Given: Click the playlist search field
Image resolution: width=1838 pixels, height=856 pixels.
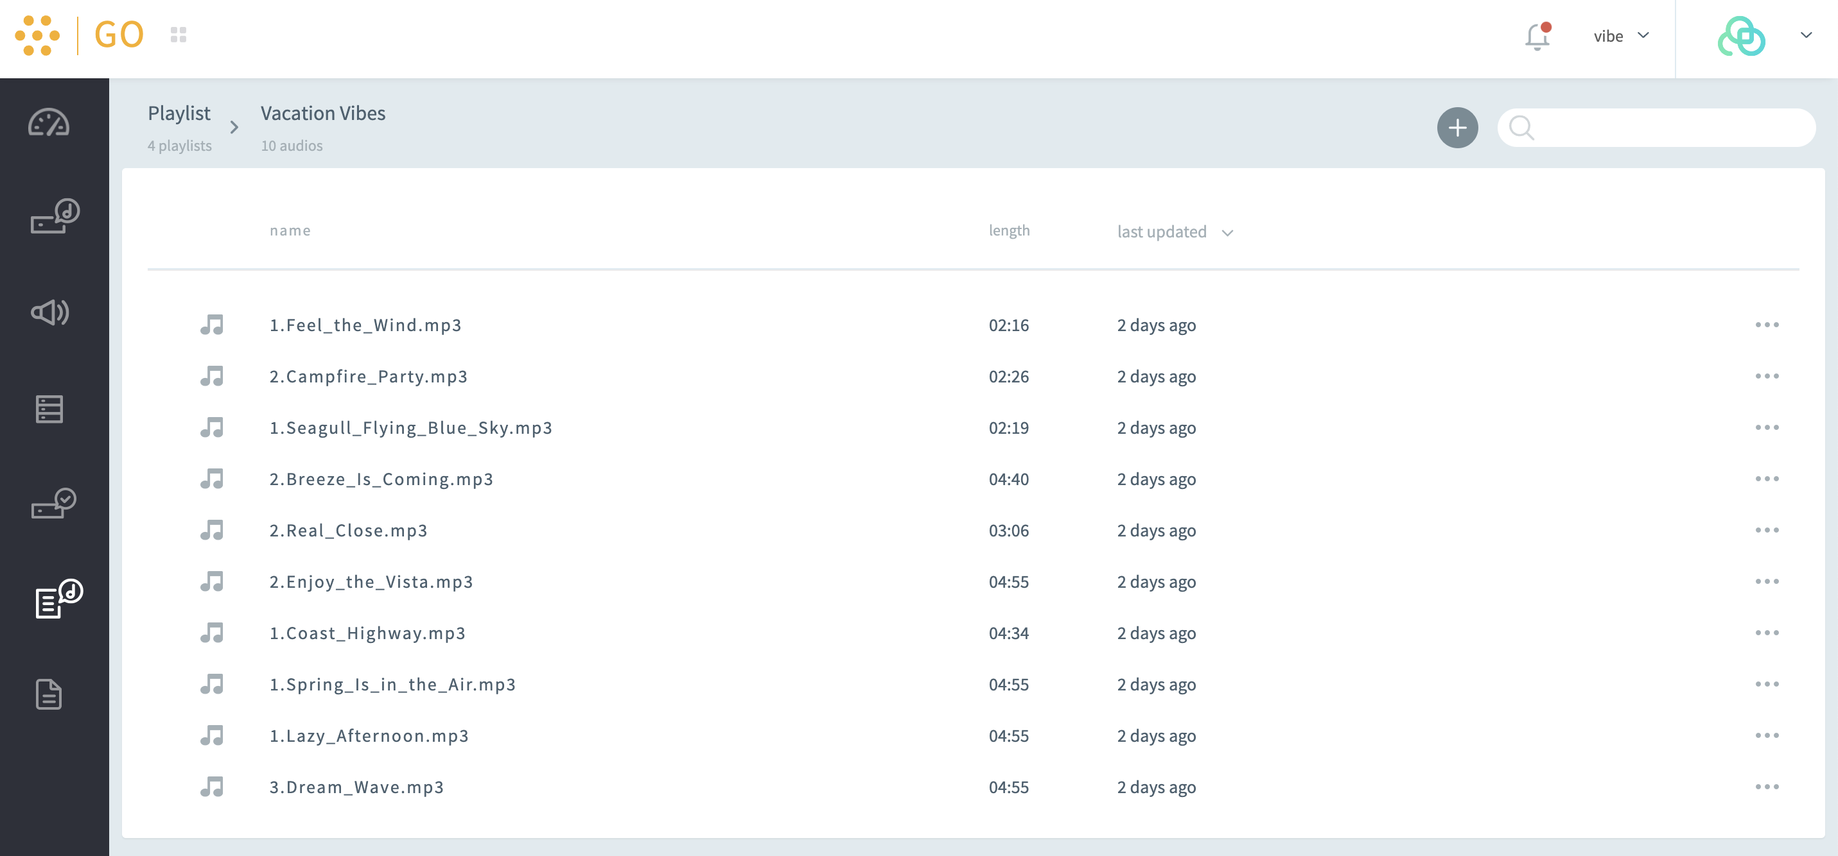Looking at the screenshot, I should click(1670, 128).
